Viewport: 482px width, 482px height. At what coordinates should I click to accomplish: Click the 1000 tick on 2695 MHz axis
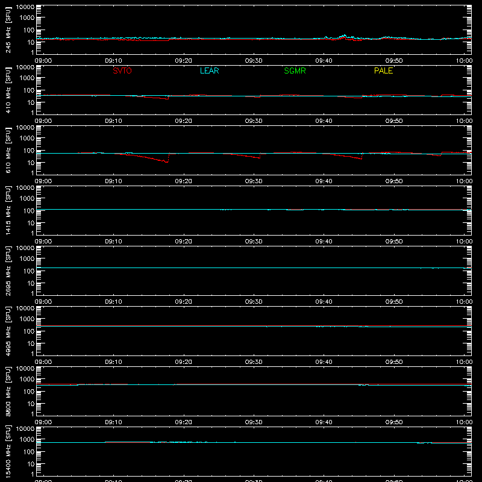27,258
